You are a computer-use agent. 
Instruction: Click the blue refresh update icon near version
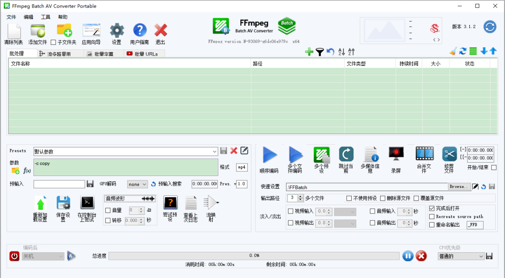[x=490, y=27]
